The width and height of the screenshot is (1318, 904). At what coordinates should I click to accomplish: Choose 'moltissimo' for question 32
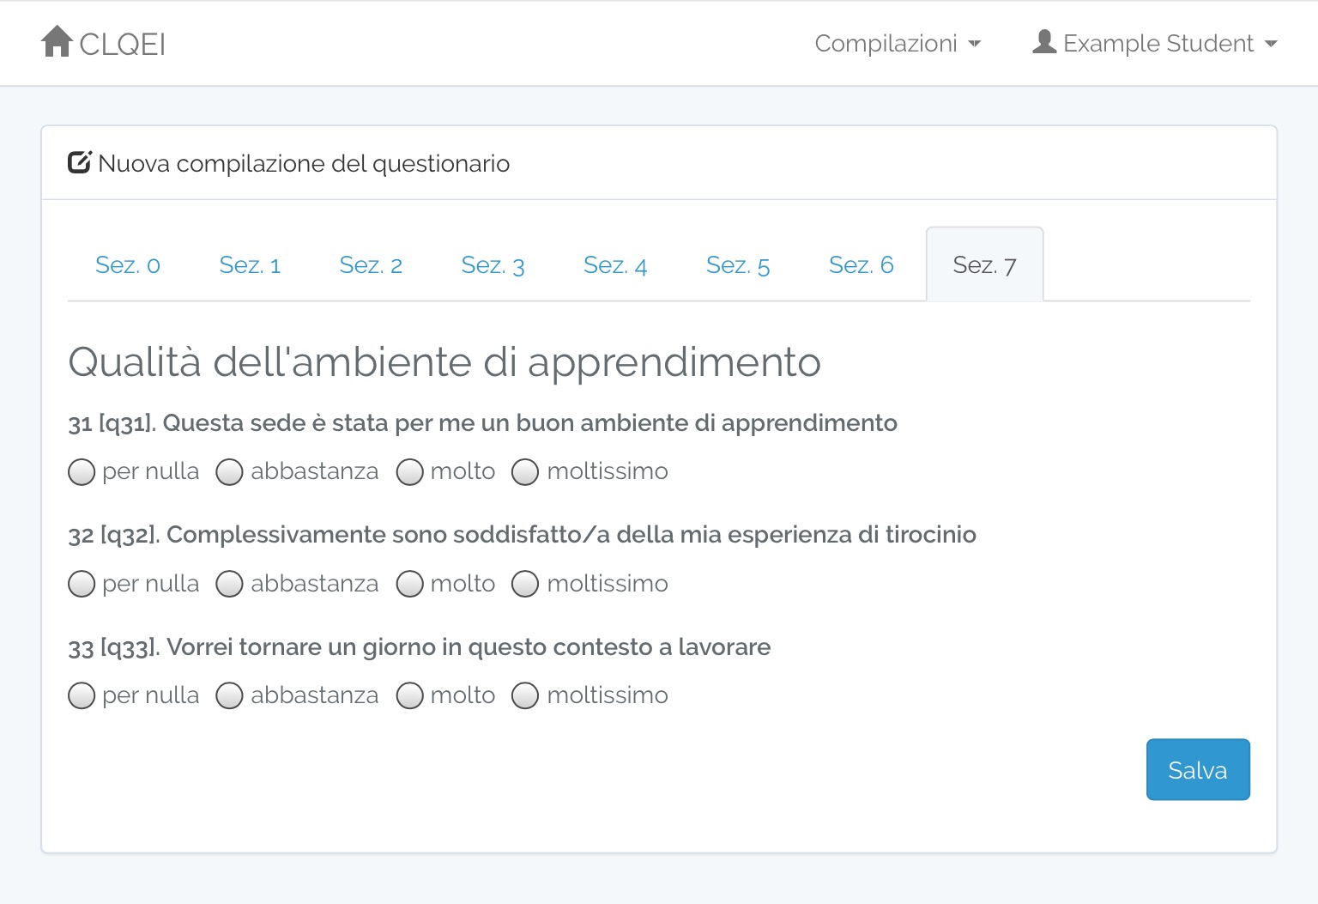525,584
